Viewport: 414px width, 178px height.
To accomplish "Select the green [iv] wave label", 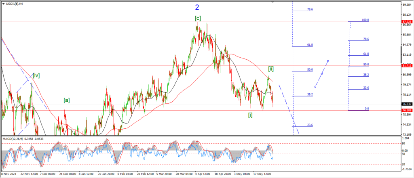I will click(36, 75).
